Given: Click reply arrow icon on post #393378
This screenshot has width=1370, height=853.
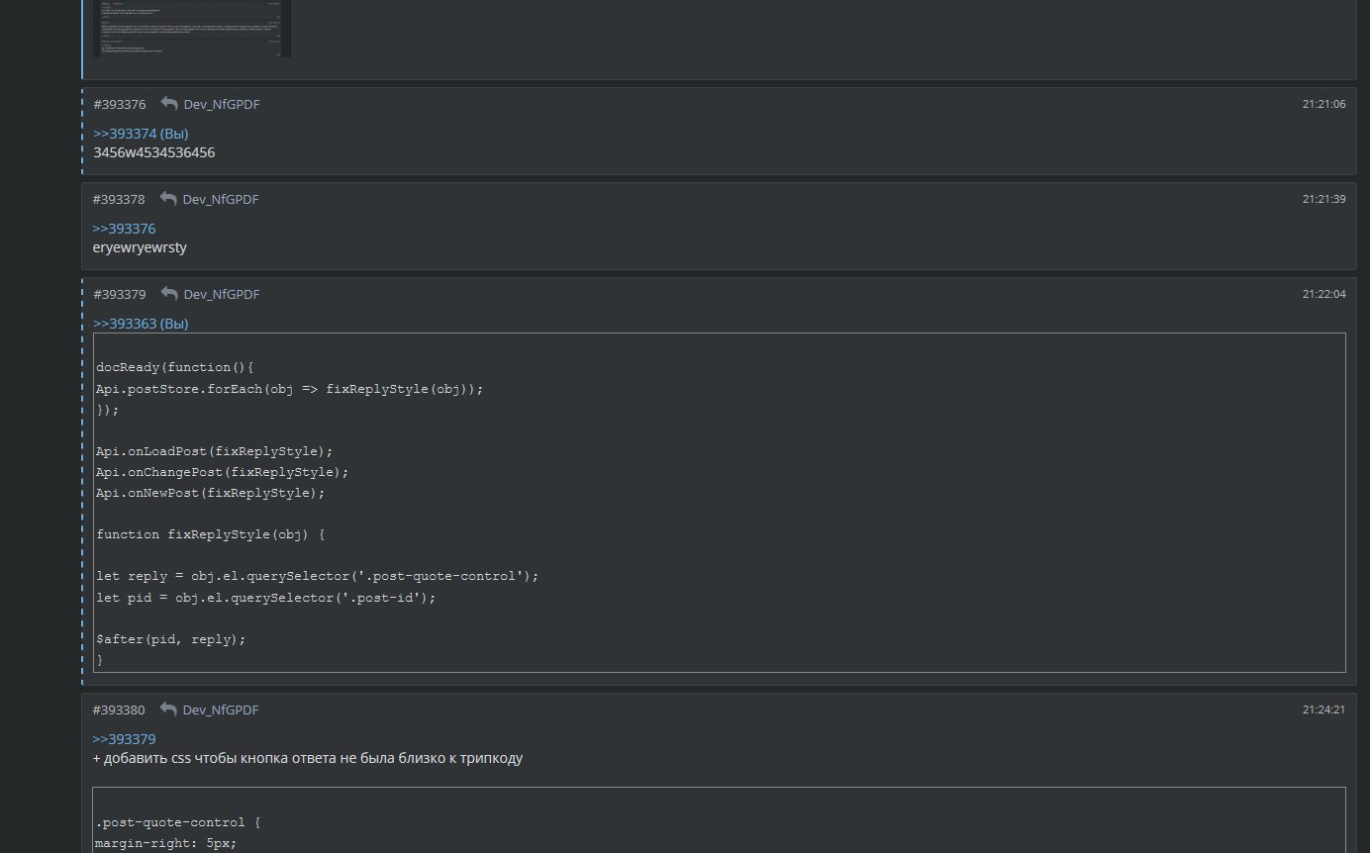Looking at the screenshot, I should coord(168,199).
